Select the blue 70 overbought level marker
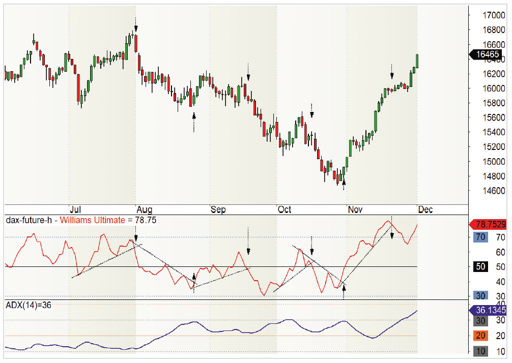512x363 pixels. (480, 237)
